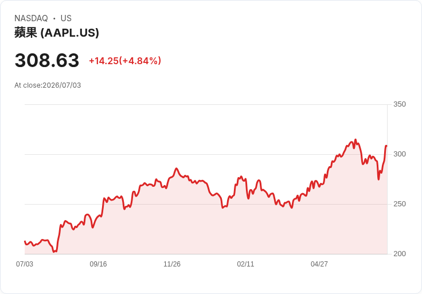This screenshot has height=294, width=422.
Task: Click the chart's lowest dip near 200
Action: coord(54,252)
